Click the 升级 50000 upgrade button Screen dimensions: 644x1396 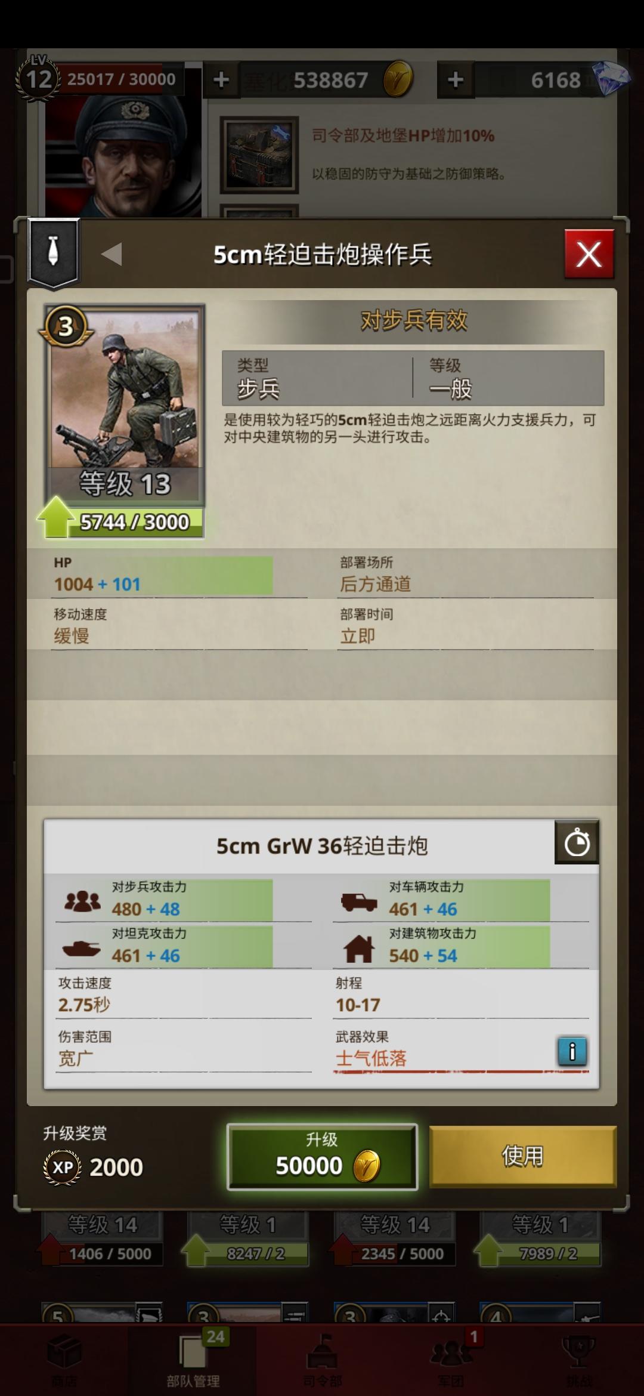(x=322, y=1156)
